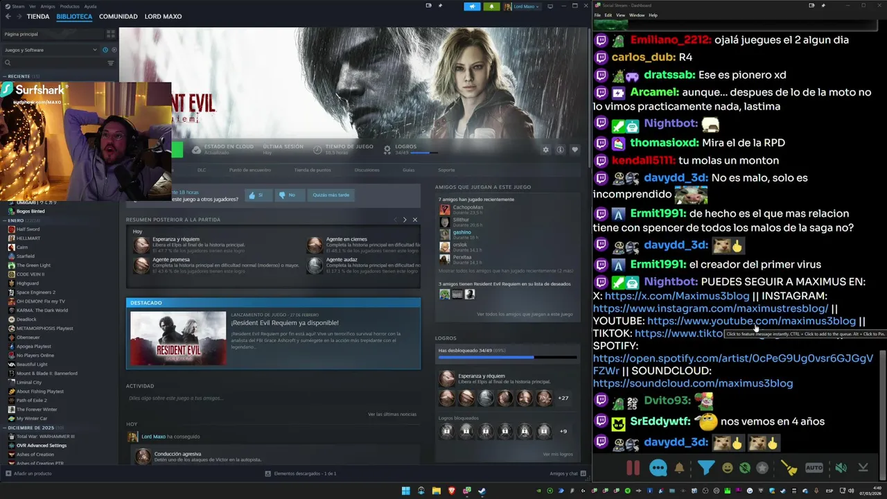Open advanced library filters icon
The height and width of the screenshot is (499, 887).
(111, 63)
